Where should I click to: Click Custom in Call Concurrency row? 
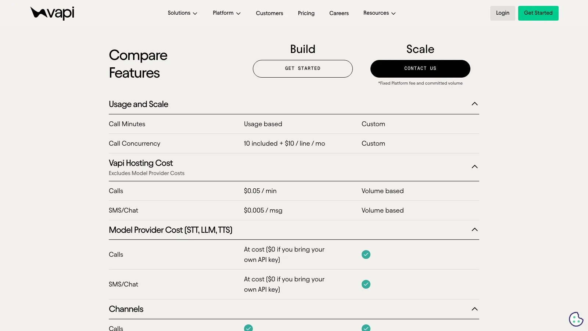(x=373, y=143)
